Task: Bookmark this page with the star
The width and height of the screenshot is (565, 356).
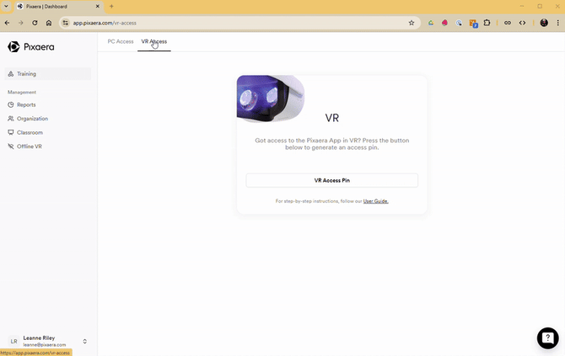Action: coord(412,23)
